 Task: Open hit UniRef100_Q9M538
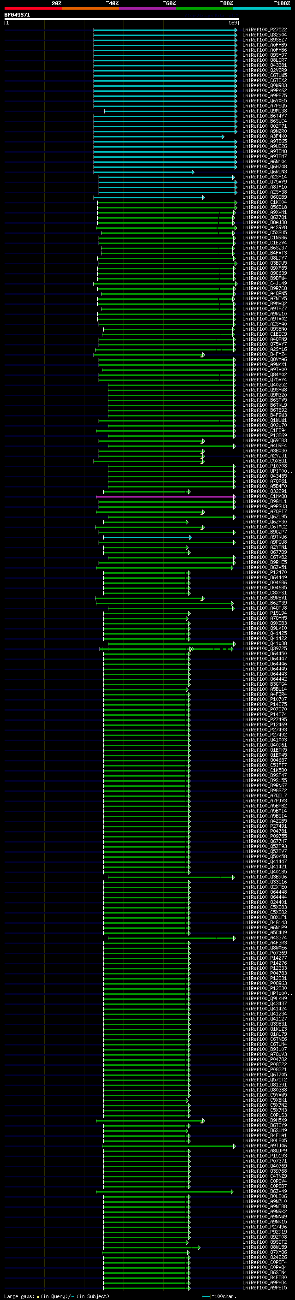click(x=265, y=111)
